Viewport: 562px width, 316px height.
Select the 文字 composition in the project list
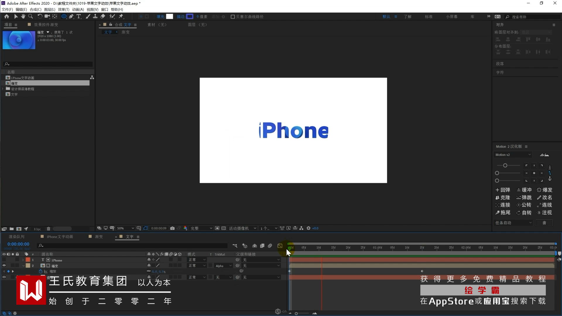(14, 95)
